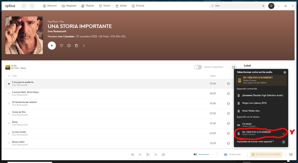298x163 pixels.
Task: Open the En local section
Action: pos(138,6)
